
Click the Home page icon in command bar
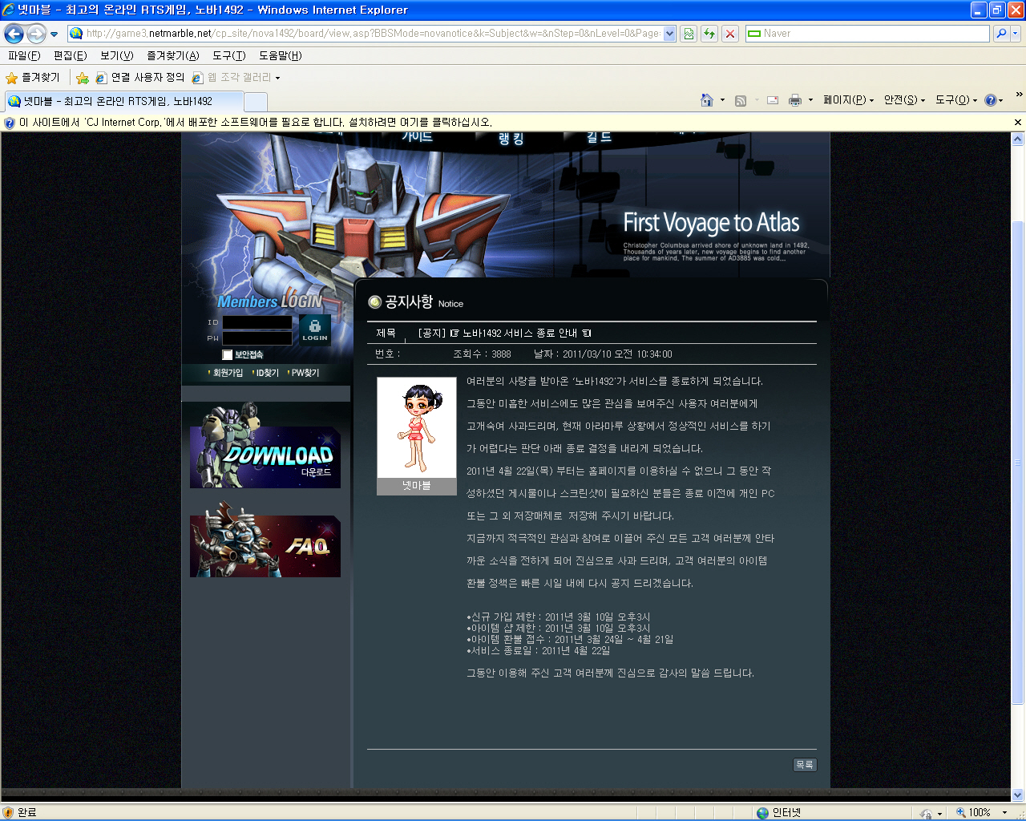pyautogui.click(x=707, y=100)
